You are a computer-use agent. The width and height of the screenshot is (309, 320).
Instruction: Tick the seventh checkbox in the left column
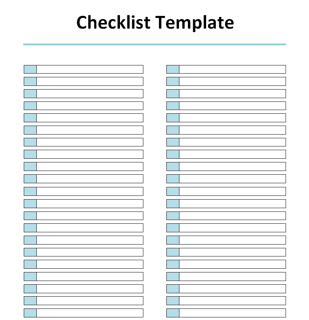(30, 142)
